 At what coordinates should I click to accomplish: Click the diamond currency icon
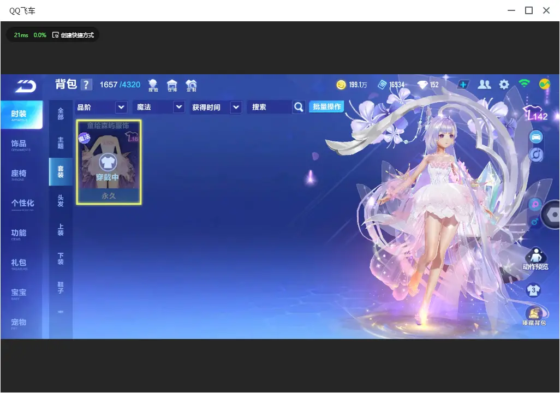coord(422,85)
